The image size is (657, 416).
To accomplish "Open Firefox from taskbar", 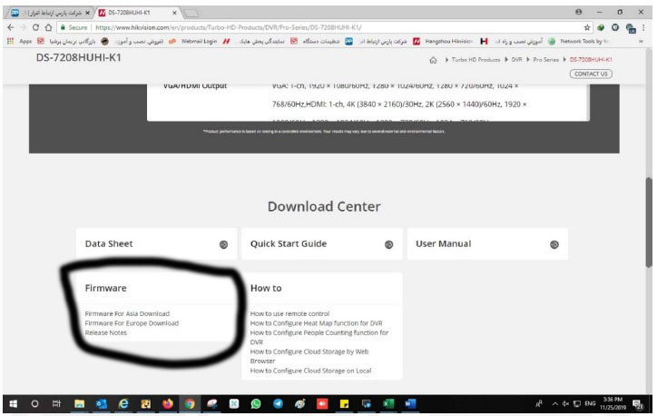I will coord(168,404).
